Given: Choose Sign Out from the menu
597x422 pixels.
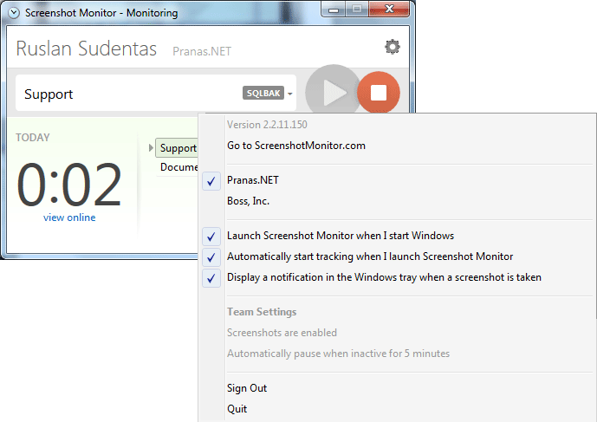Looking at the screenshot, I should (x=247, y=388).
